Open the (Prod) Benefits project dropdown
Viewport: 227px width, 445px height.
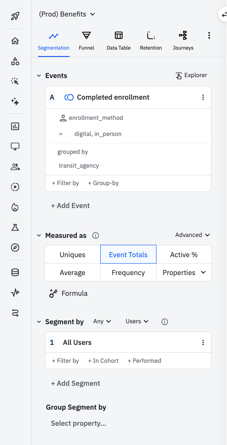tap(67, 14)
